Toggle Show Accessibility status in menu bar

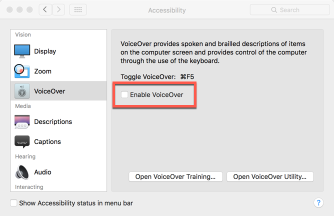13,203
